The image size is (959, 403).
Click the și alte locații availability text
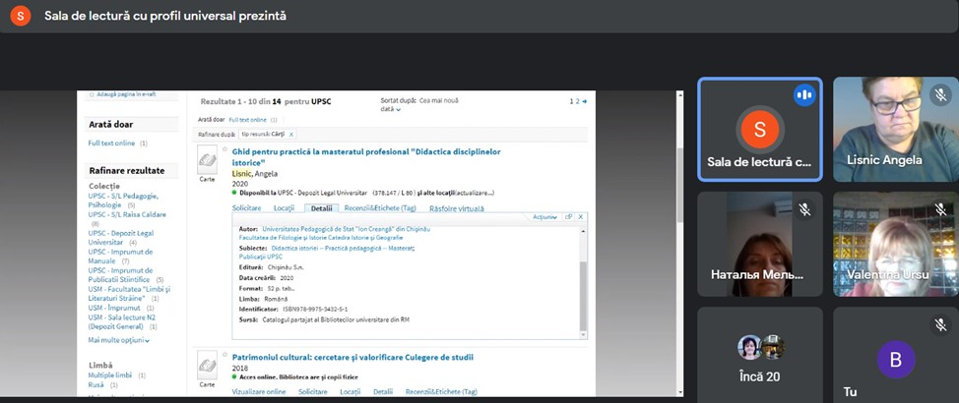tap(438, 193)
